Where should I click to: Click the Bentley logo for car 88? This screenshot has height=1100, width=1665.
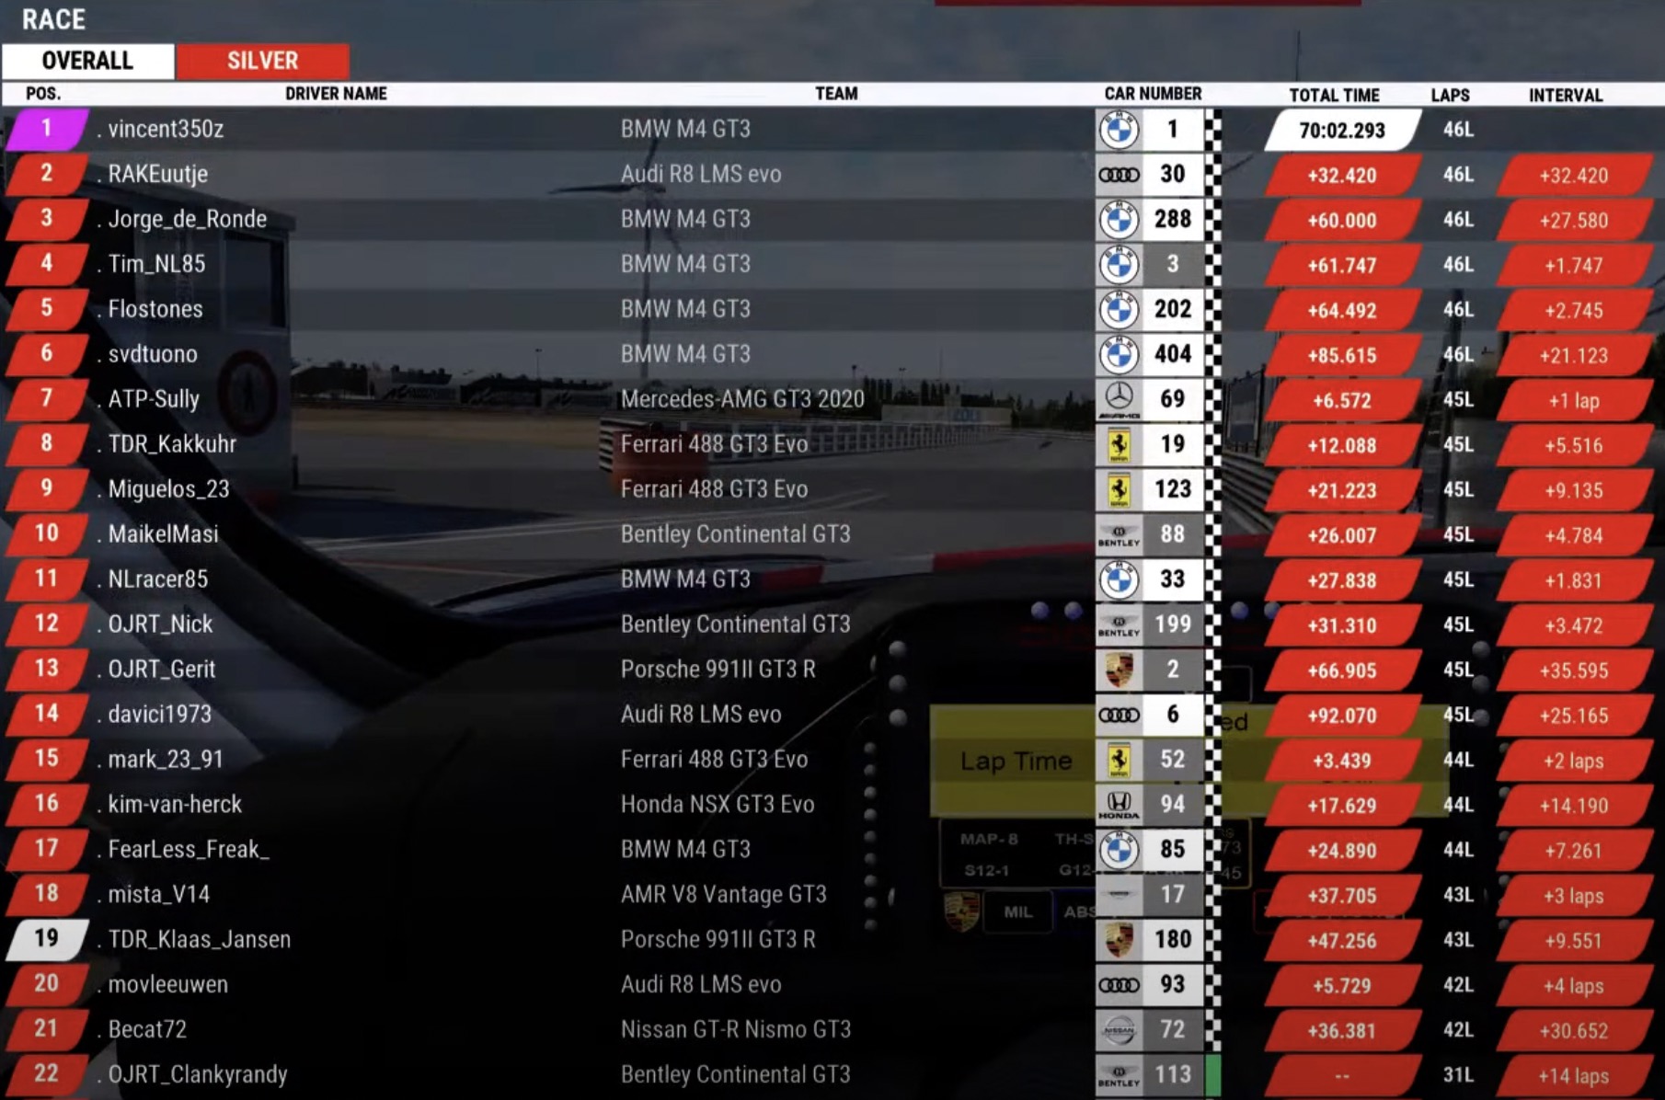[1119, 535]
